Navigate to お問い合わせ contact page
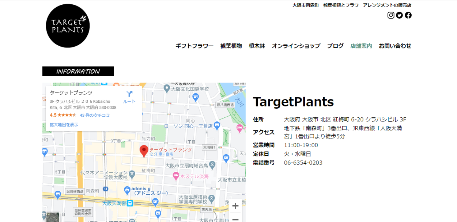 pyautogui.click(x=395, y=46)
